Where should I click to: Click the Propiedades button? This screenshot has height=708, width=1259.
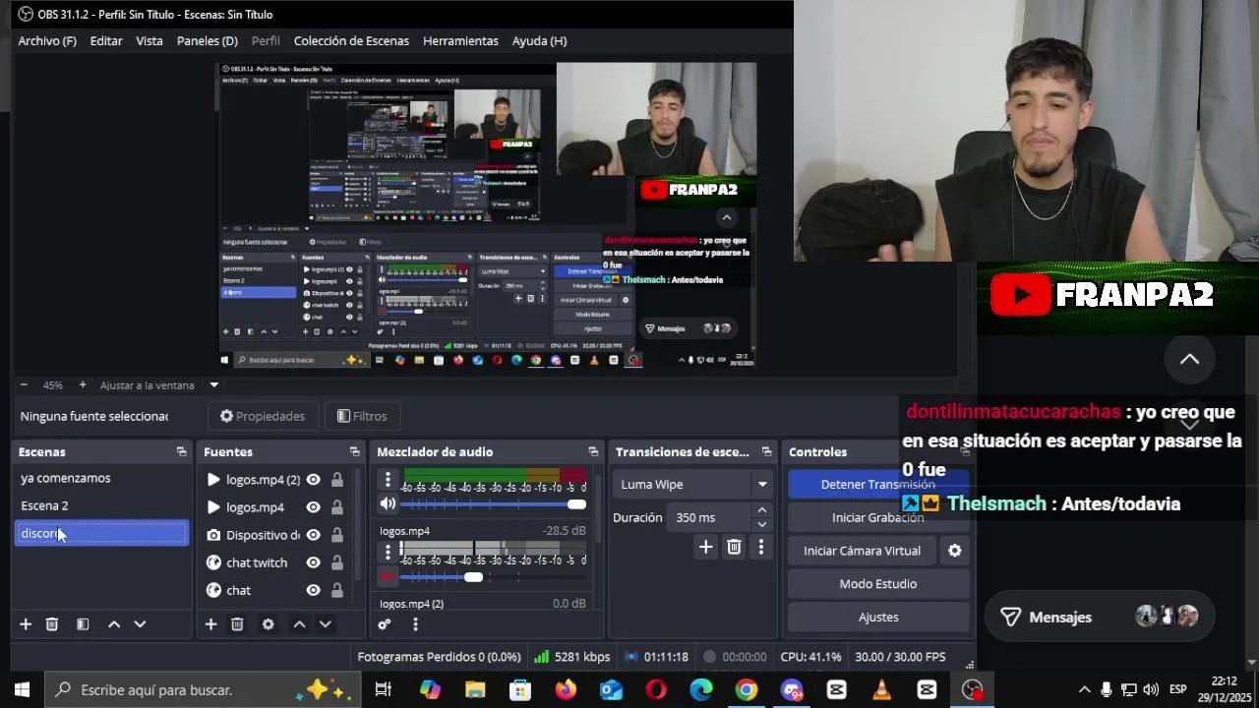point(263,416)
